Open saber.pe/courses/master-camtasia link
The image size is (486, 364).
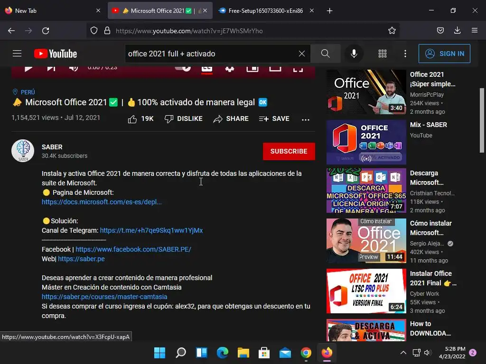tap(104, 297)
